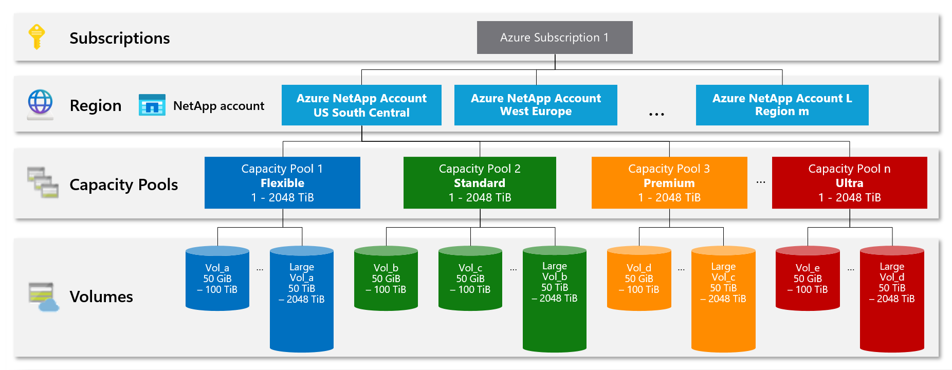
Task: Click the NetApp account icon
Action: coord(152,105)
